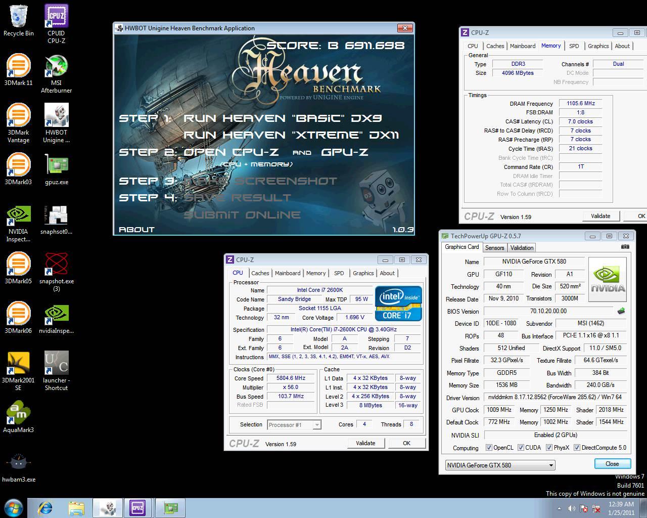Screen dimensions: 647x518
Task: Launch 3DMark2001 SE shortcut
Action: coord(19,371)
